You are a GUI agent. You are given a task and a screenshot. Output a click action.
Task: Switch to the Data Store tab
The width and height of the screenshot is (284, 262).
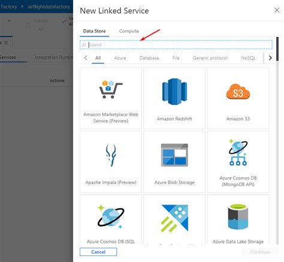94,31
